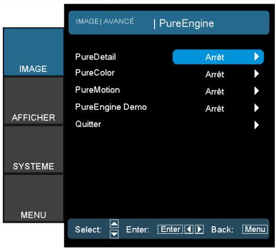The width and height of the screenshot is (276, 248).
Task: Click the PureEngine Demo right arrow
Action: (x=257, y=108)
